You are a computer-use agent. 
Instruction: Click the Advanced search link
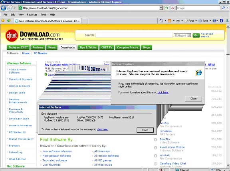click(207, 35)
